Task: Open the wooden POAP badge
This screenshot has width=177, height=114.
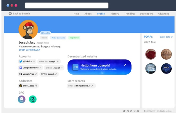Action: (166, 54)
